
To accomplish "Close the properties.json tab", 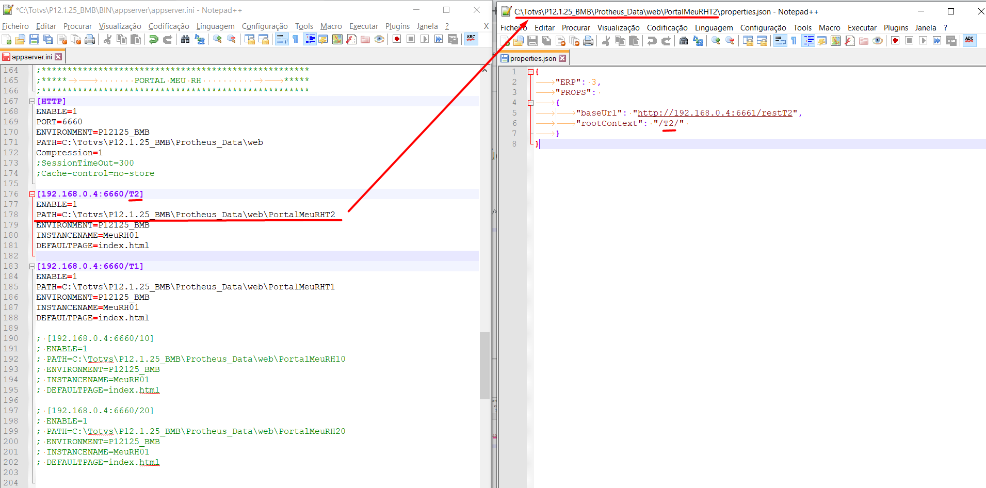I will coord(562,58).
